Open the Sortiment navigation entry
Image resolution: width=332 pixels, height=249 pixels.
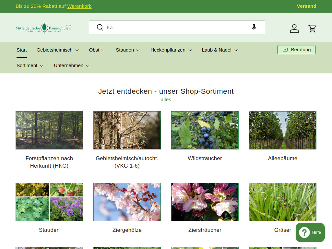point(30,65)
